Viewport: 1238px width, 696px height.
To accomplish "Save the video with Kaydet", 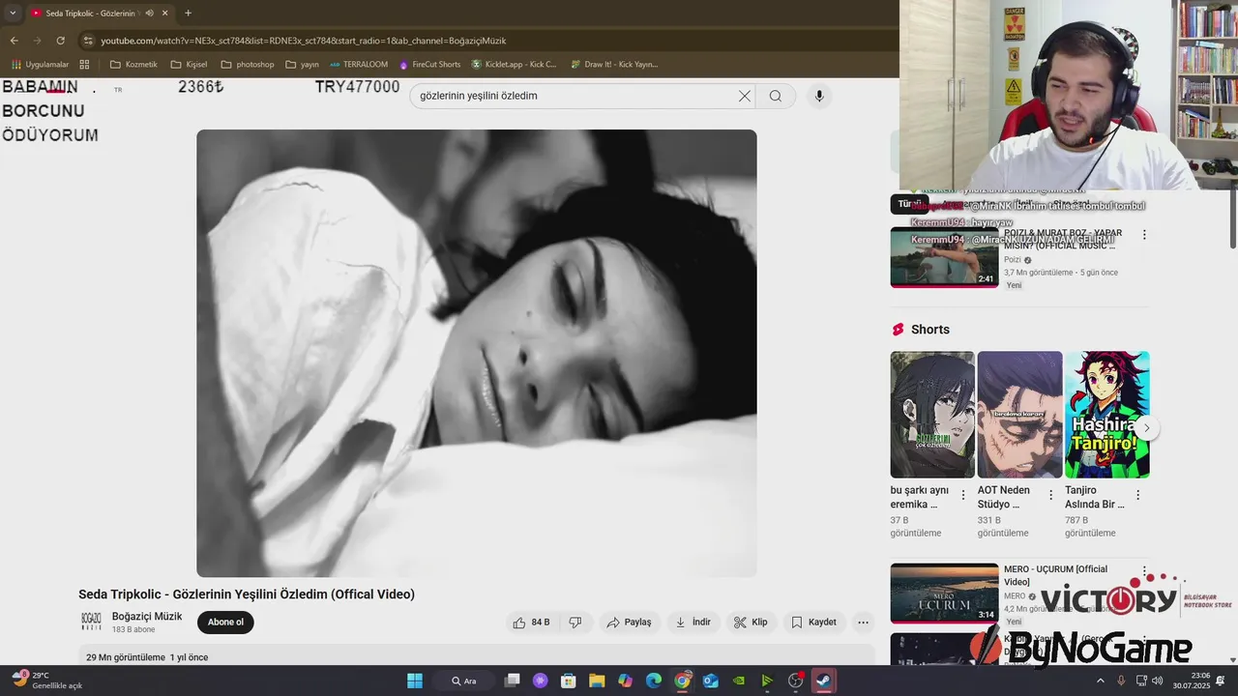I will [814, 623].
